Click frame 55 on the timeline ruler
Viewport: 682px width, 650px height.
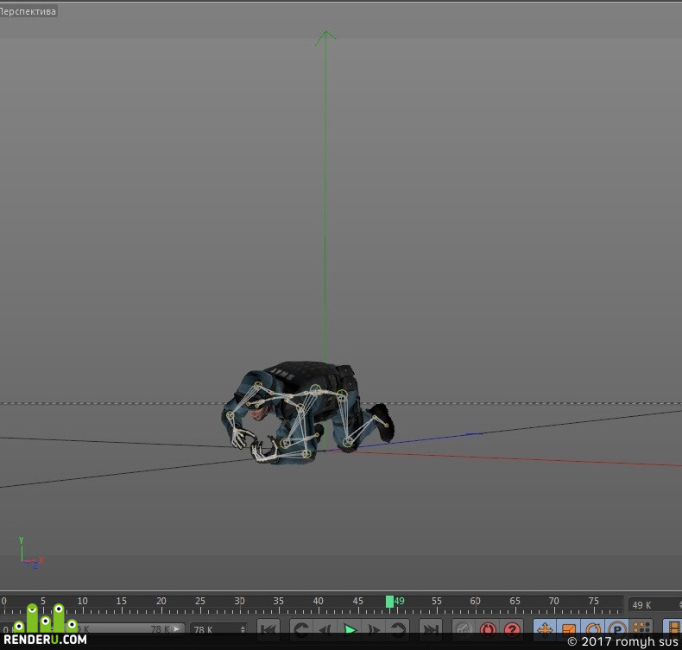coord(436,602)
